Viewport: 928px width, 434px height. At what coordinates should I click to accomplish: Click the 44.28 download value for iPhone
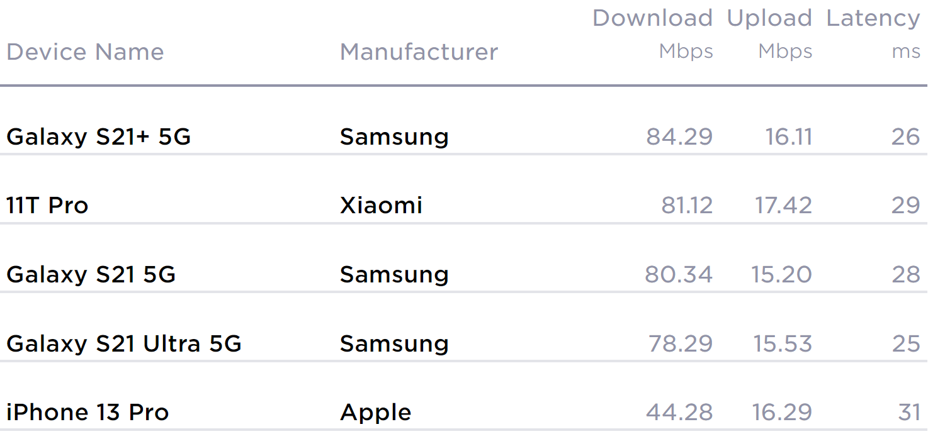[679, 413]
